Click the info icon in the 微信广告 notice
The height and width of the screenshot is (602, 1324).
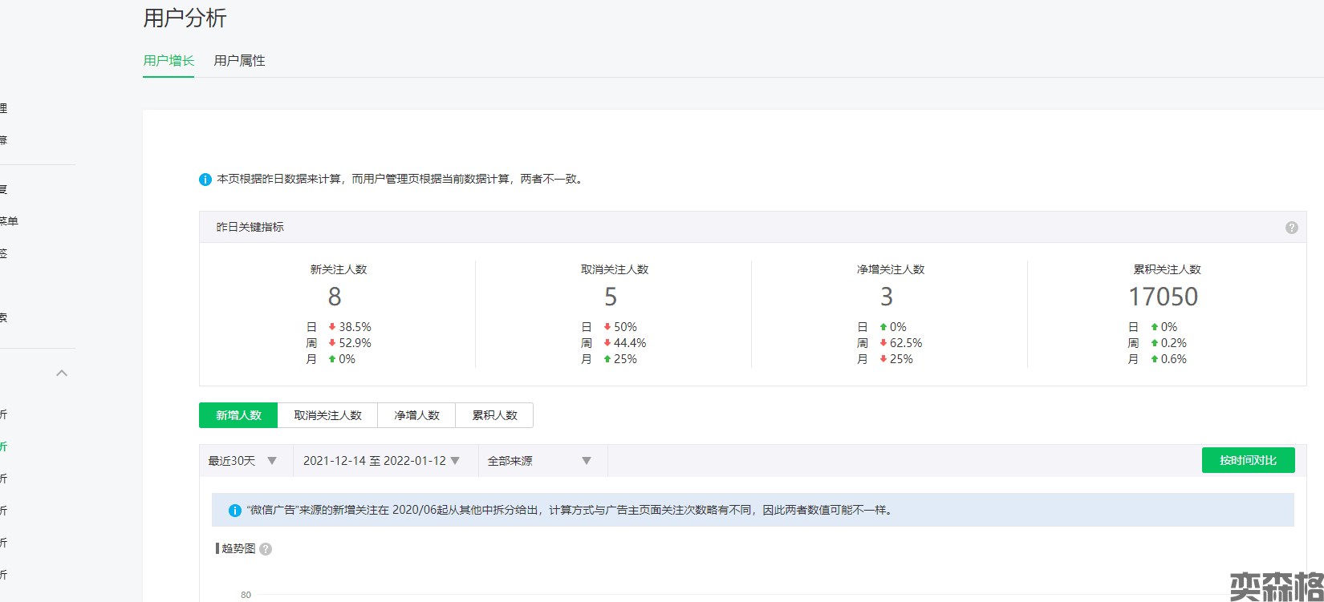[235, 511]
